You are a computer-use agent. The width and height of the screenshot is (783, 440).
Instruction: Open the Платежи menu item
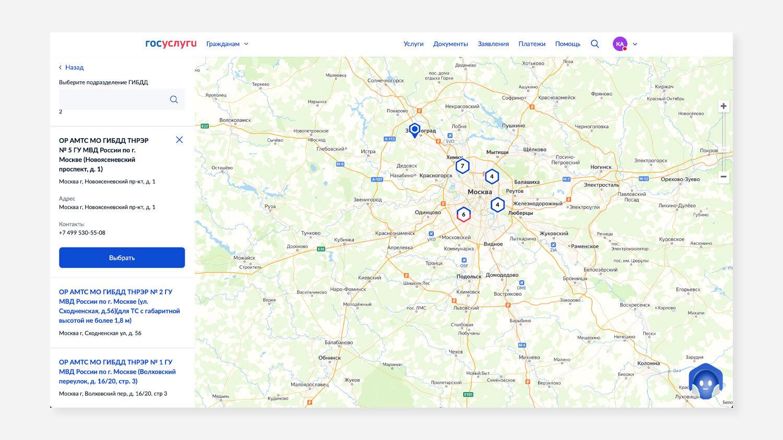(531, 44)
